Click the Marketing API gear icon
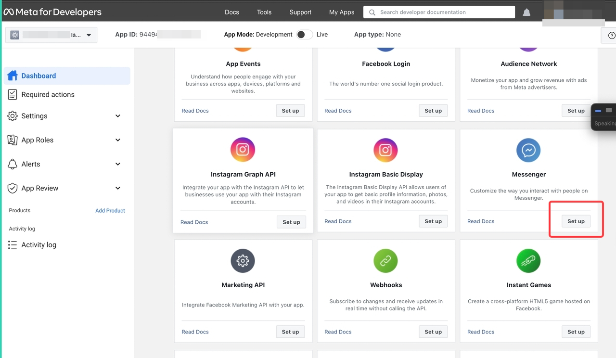 (243, 260)
